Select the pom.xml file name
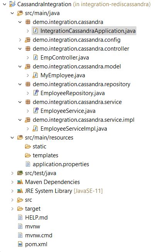The image size is (158, 252). pyautogui.click(x=36, y=244)
